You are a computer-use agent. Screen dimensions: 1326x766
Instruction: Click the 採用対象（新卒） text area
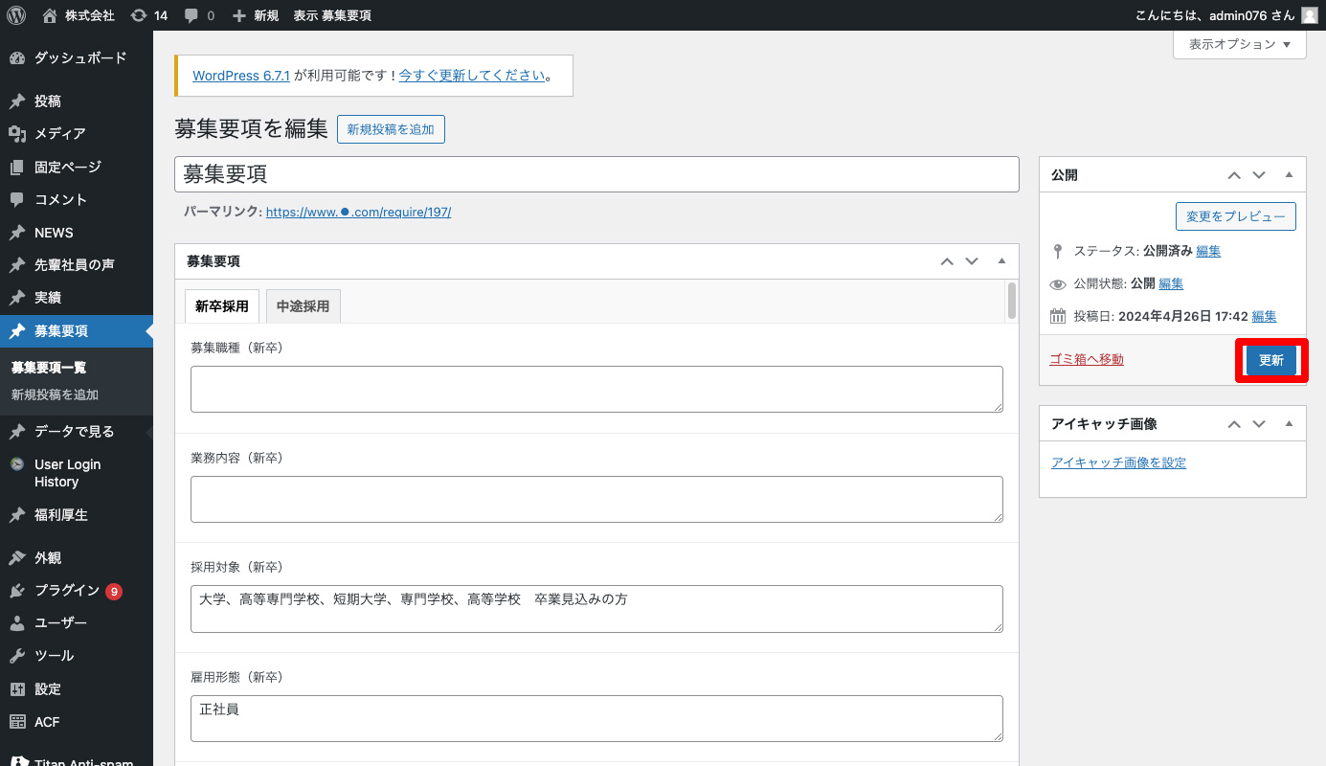point(596,609)
